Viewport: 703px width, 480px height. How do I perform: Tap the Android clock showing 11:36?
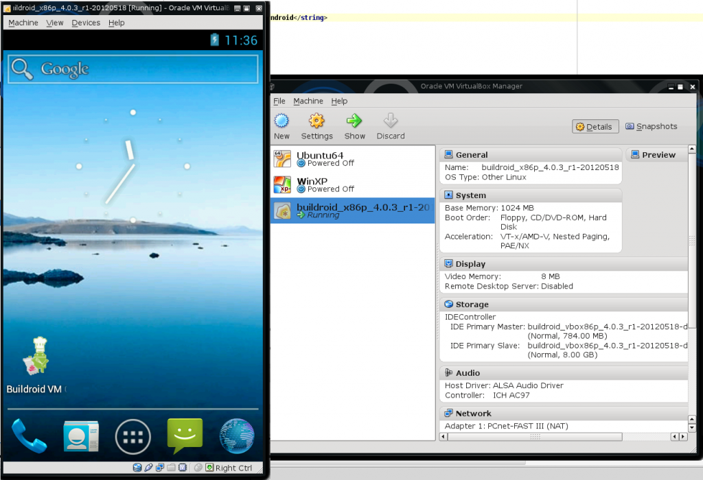[241, 40]
